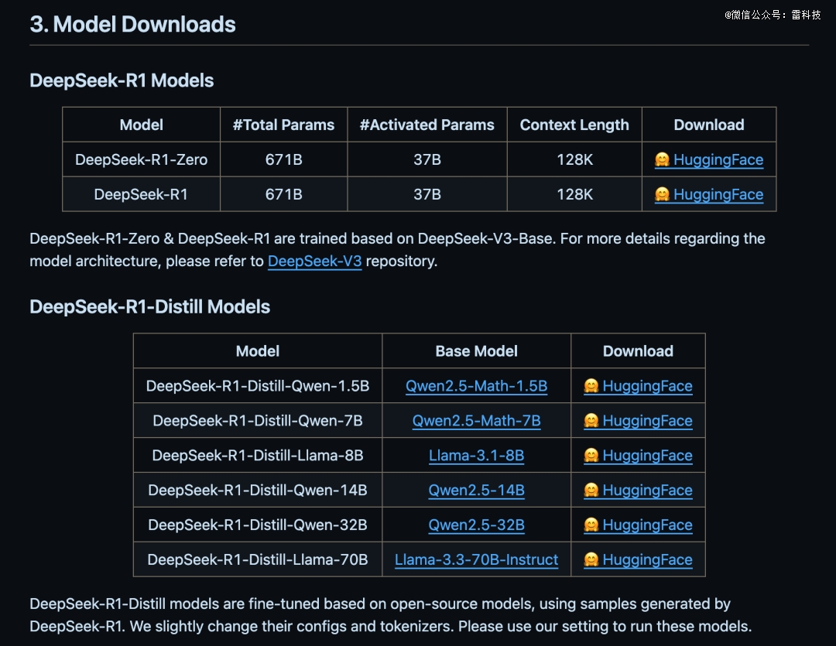The width and height of the screenshot is (836, 646).
Task: Select the 'DeepSeek-R1-Distill Models' subheading
Action: pyautogui.click(x=150, y=307)
